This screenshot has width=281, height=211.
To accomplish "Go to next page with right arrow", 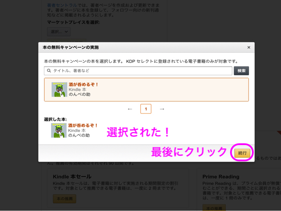I will [162, 109].
